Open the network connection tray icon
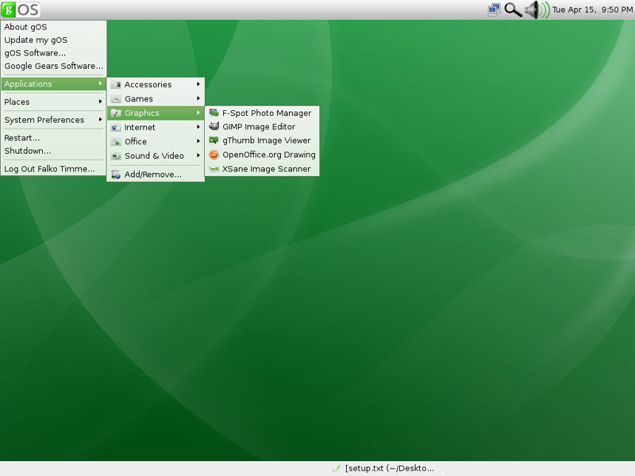The image size is (635, 476). [494, 10]
